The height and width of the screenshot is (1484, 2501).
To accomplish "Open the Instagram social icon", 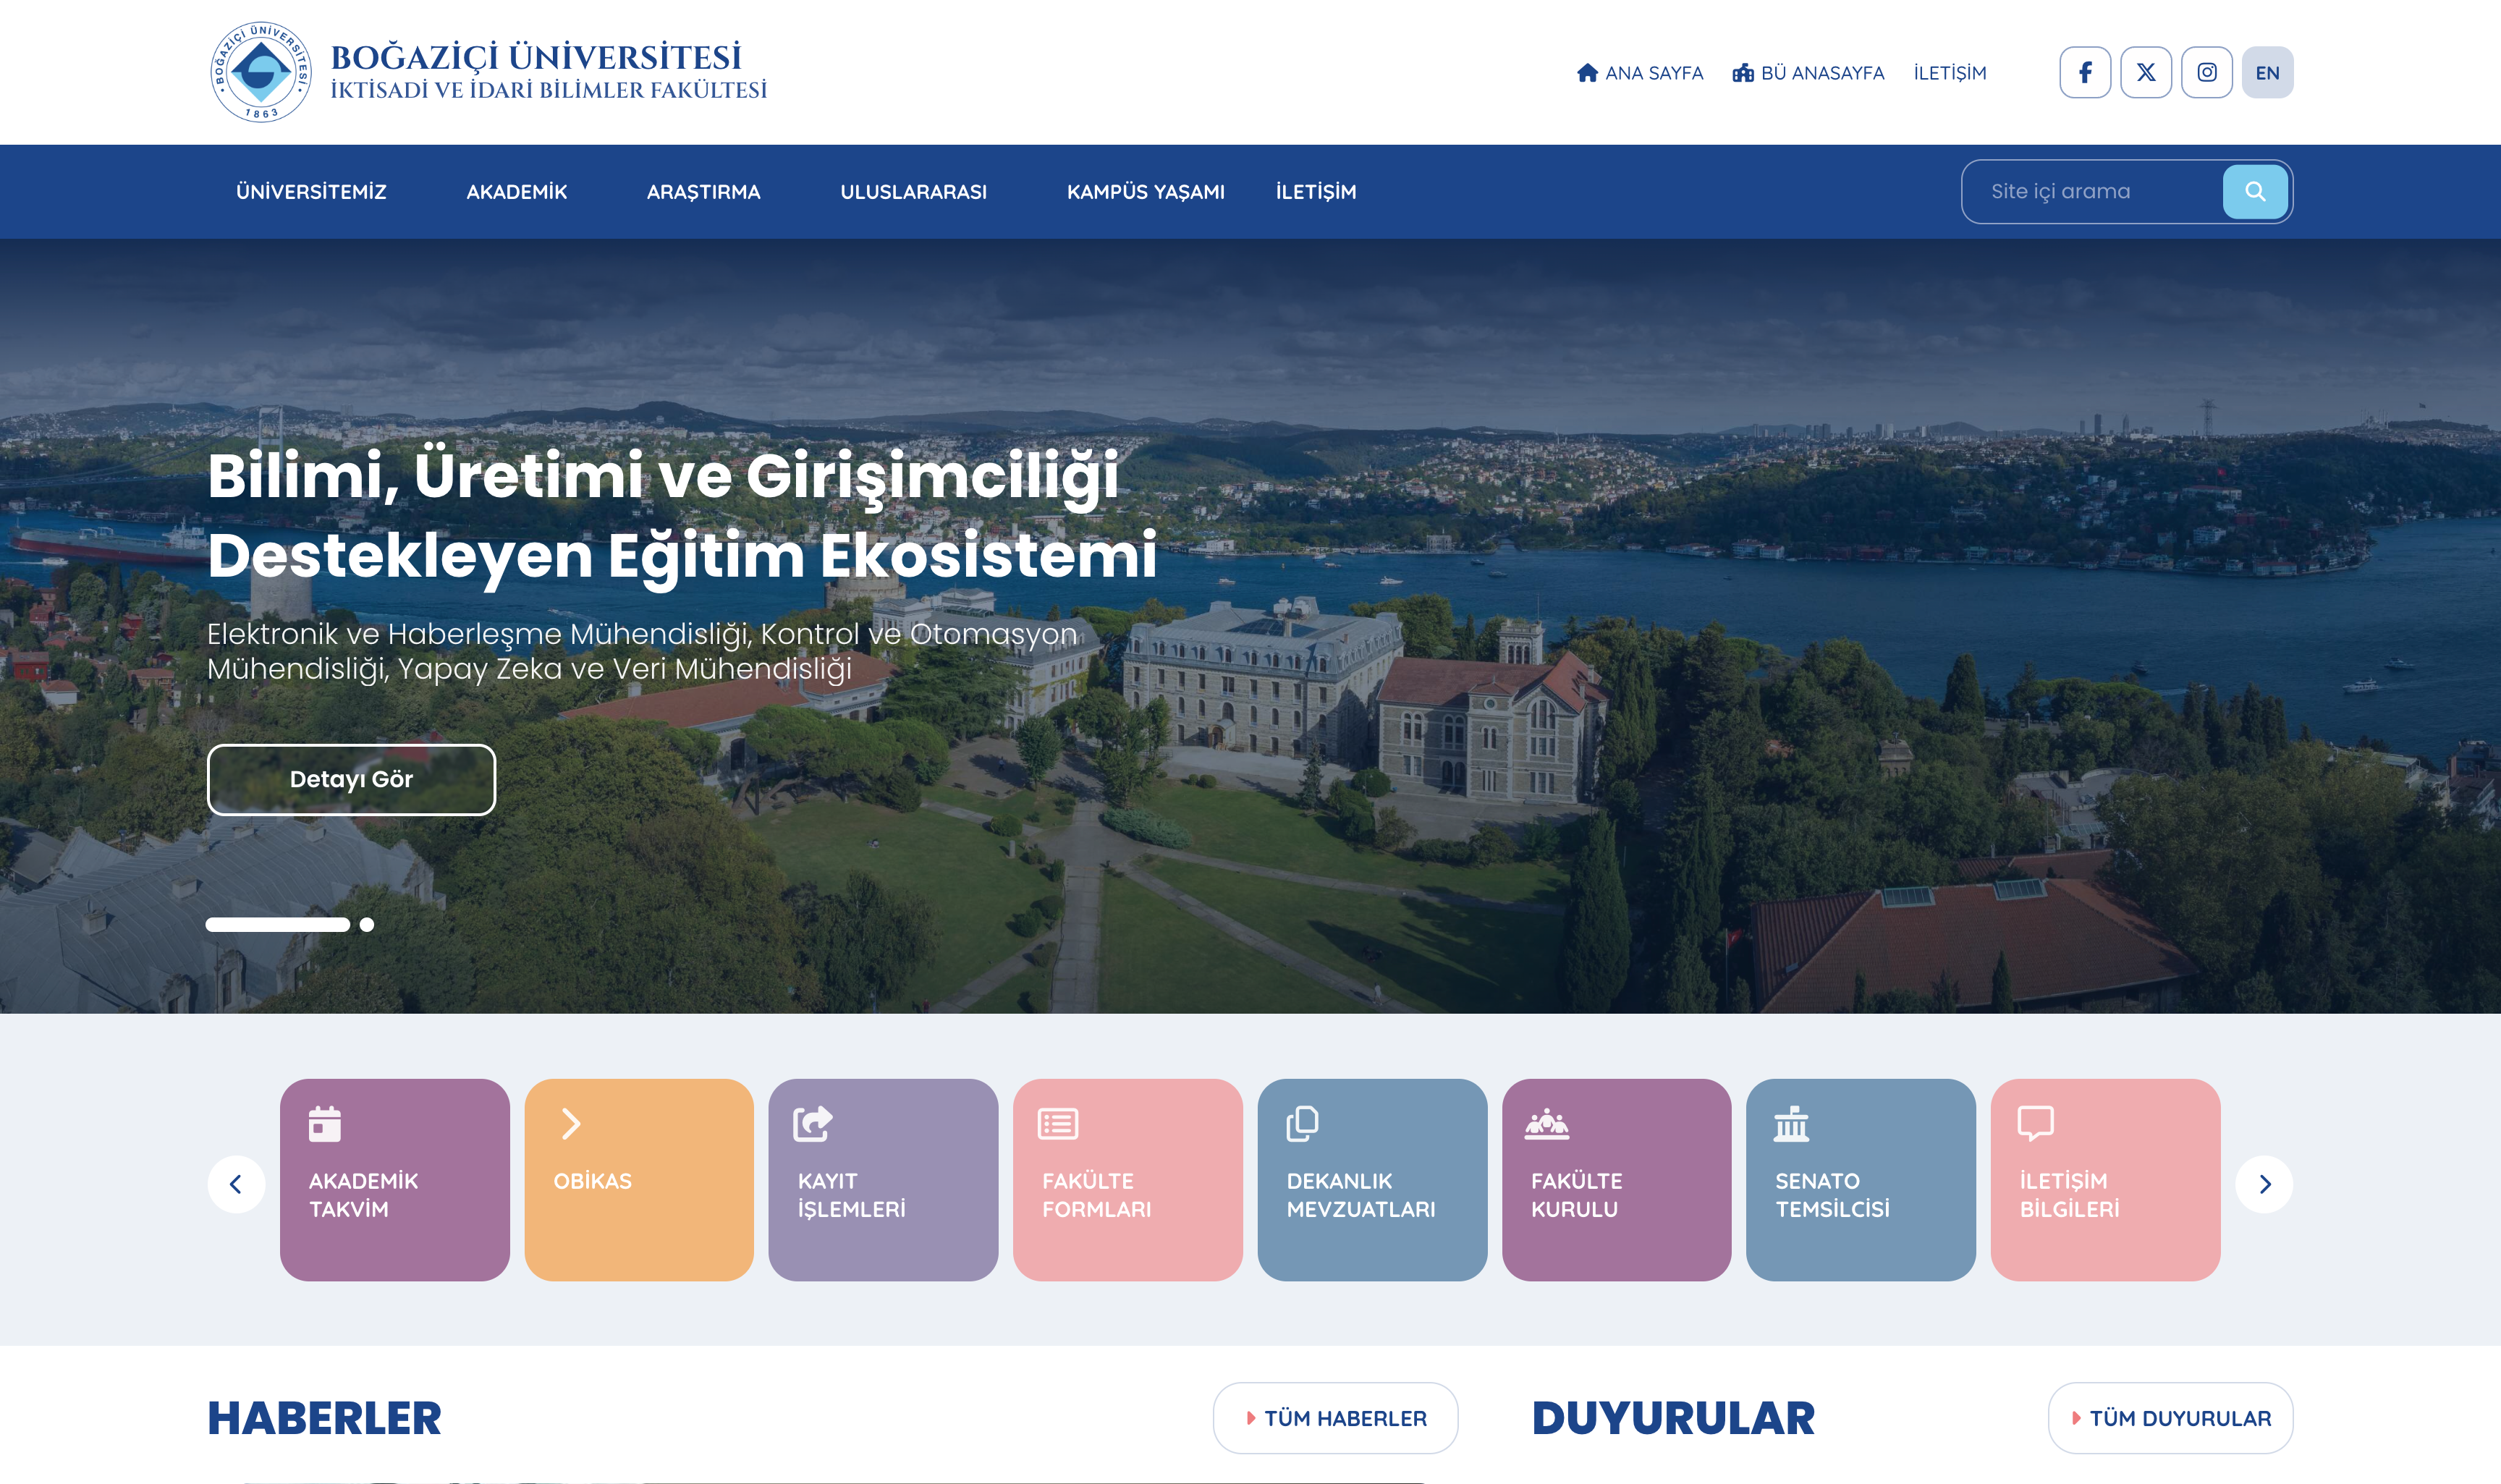I will (2207, 72).
